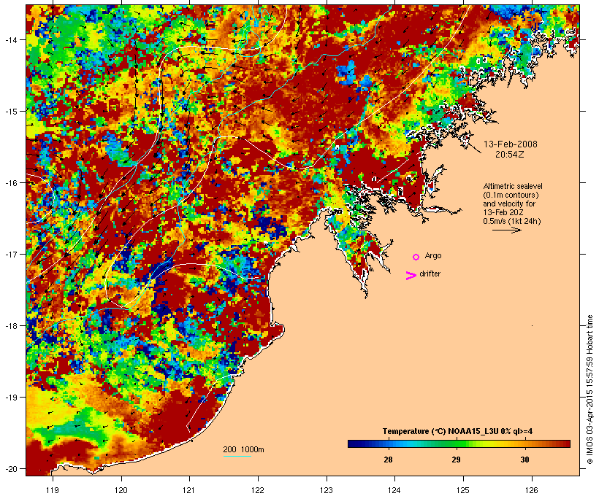The width and height of the screenshot is (599, 496).
Task: Click the 123 longitude axis label
Action: click(x=327, y=490)
